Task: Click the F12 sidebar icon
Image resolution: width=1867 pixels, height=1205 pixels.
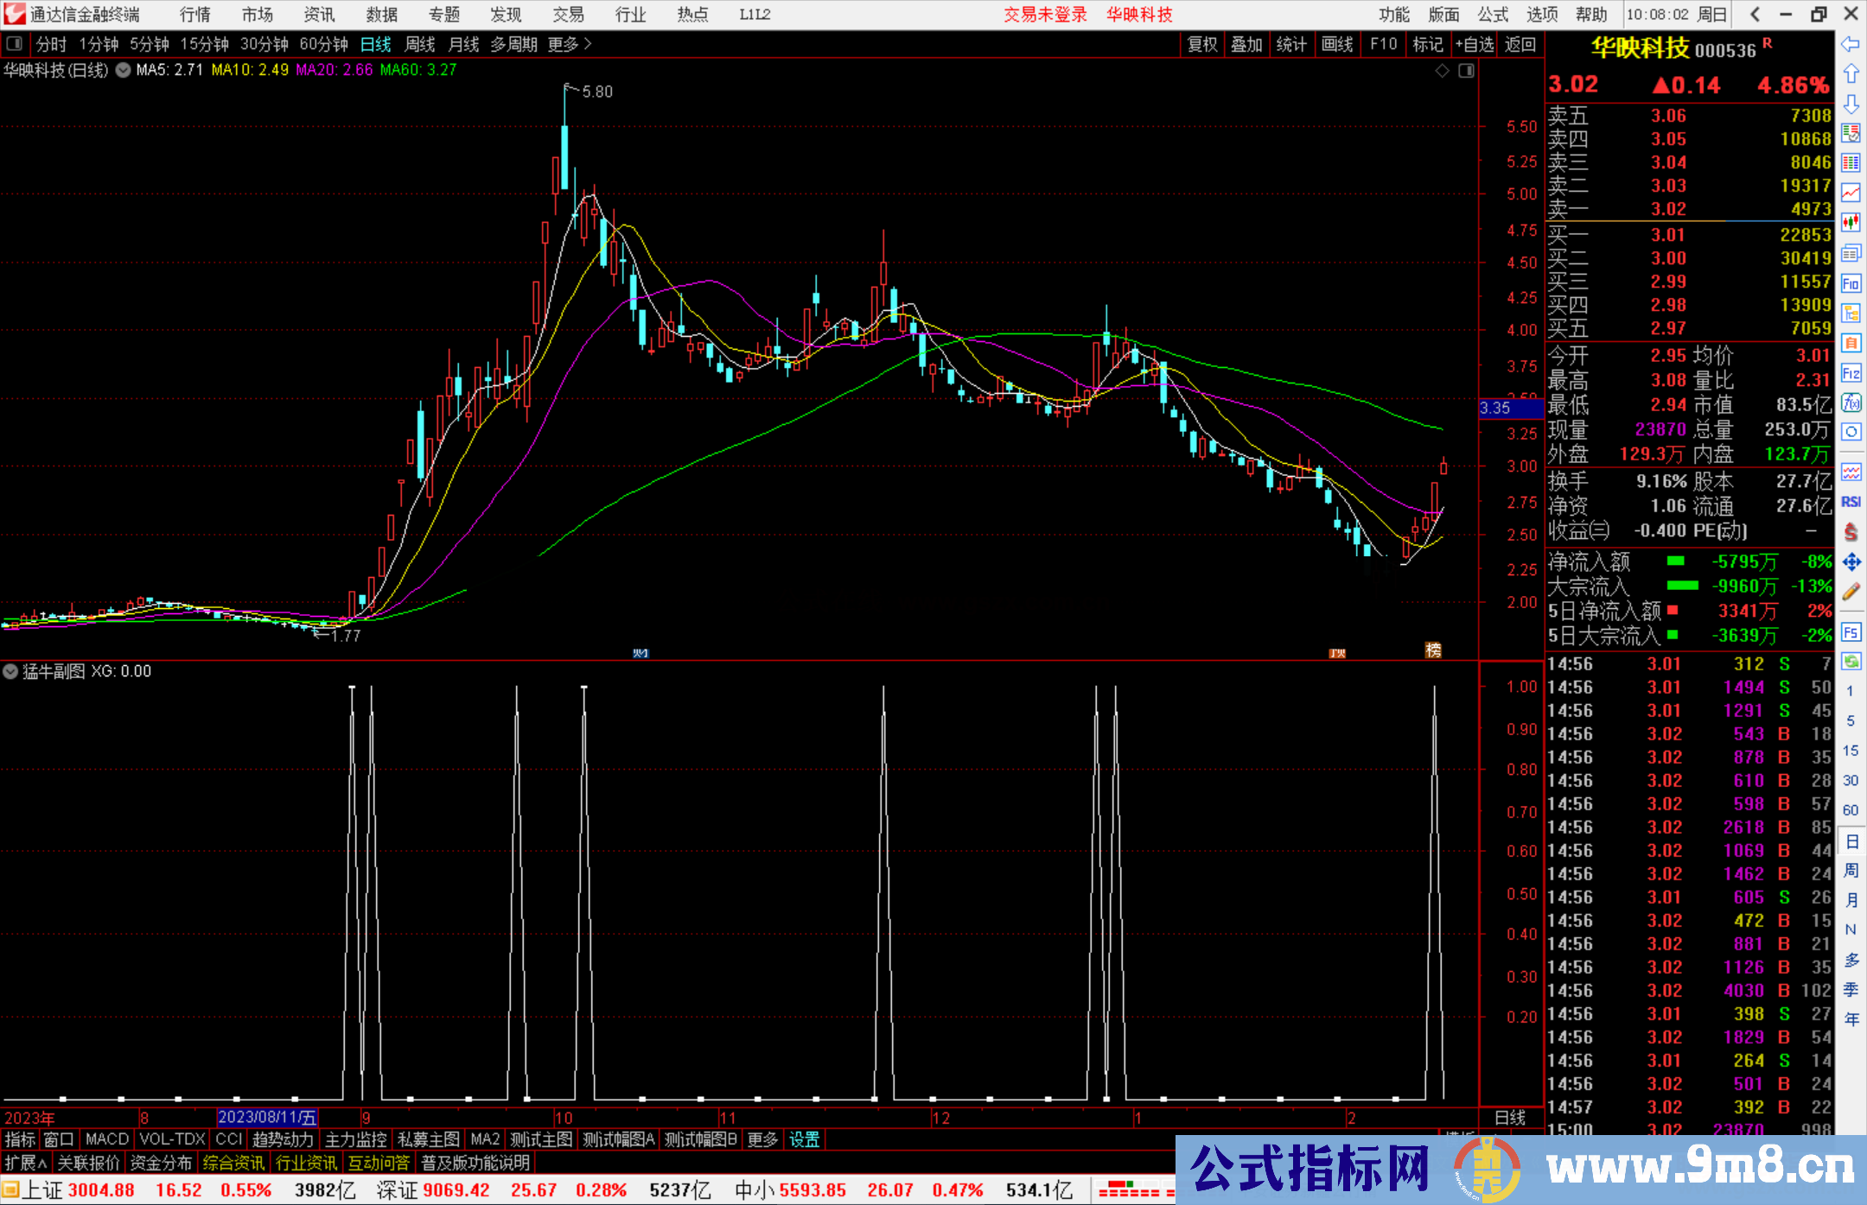Action: tap(1851, 373)
